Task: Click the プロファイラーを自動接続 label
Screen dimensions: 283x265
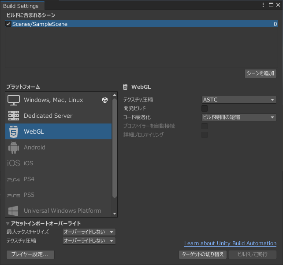Action: click(149, 126)
